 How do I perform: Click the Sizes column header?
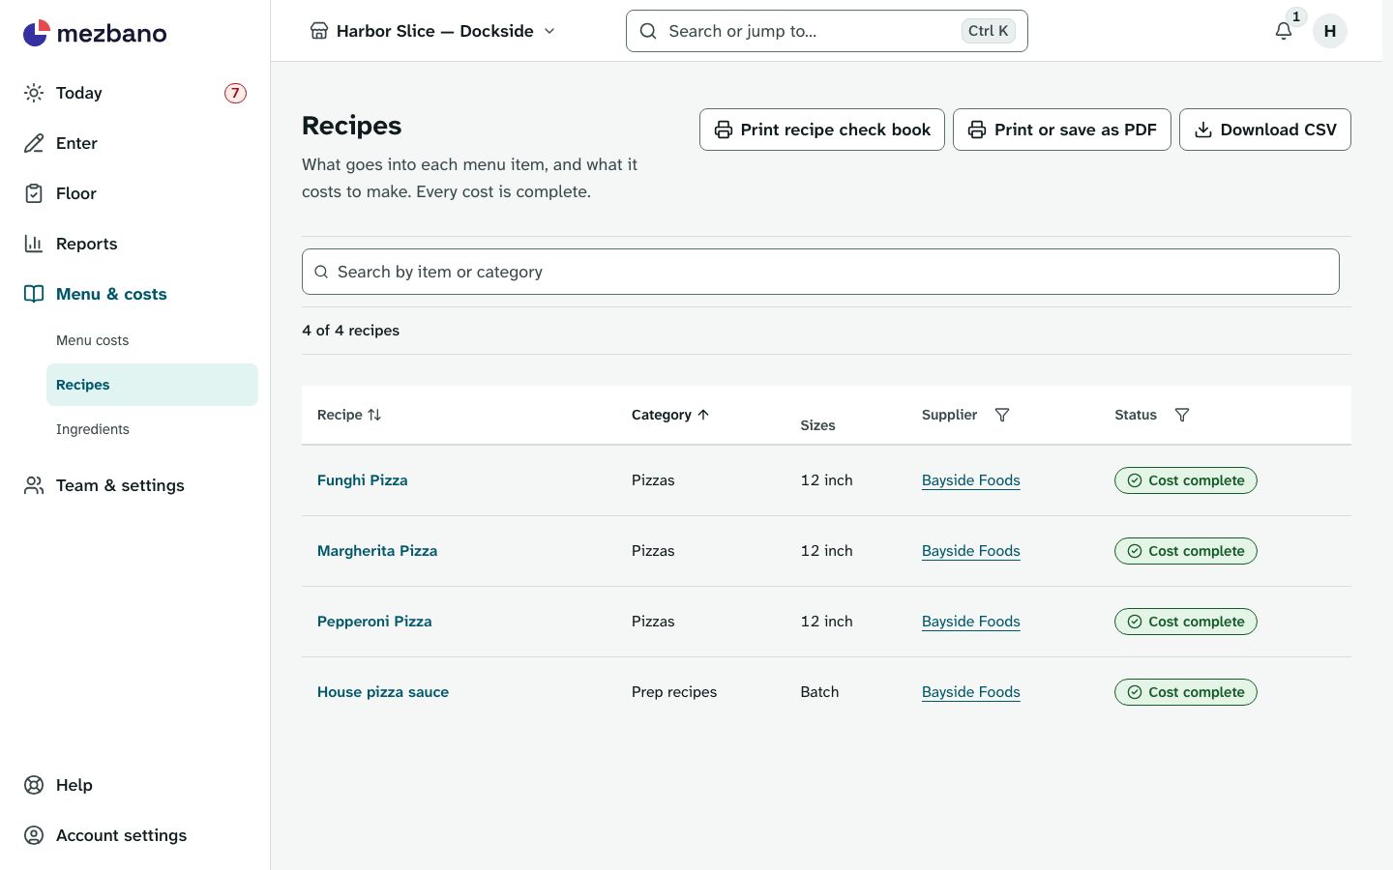click(818, 425)
